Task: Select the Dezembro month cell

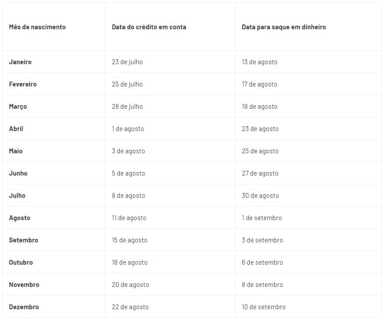Action: coord(24,307)
